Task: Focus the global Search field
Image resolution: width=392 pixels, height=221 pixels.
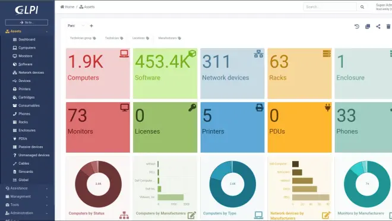Action: tap(330, 7)
